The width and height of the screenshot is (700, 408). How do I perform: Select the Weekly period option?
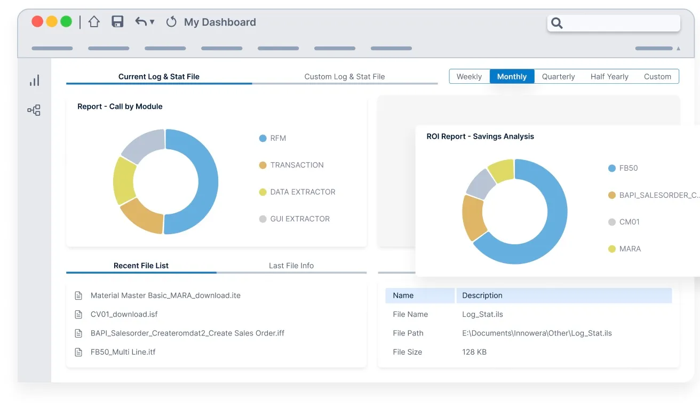tap(470, 77)
